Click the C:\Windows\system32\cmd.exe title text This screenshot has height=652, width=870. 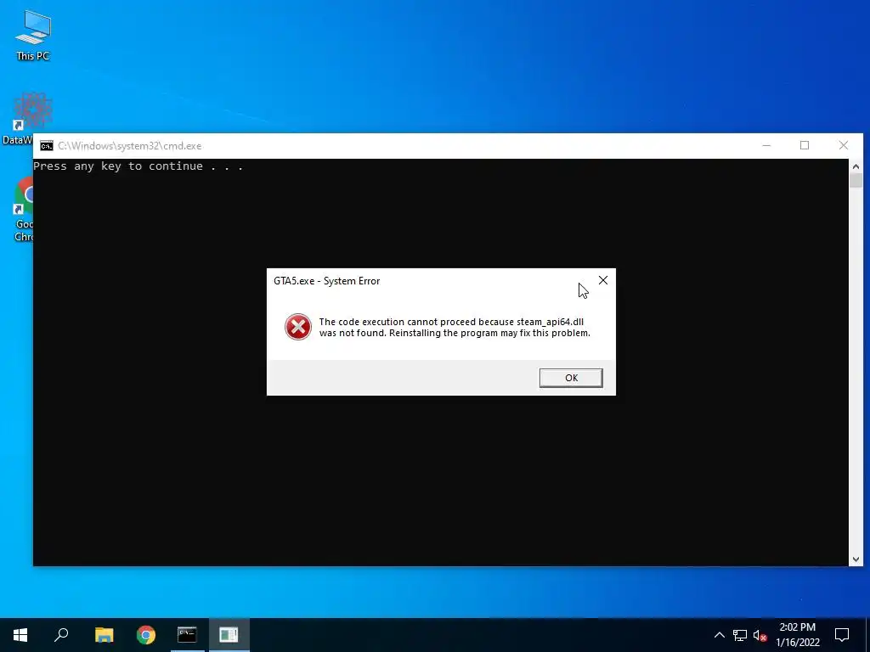pyautogui.click(x=130, y=146)
